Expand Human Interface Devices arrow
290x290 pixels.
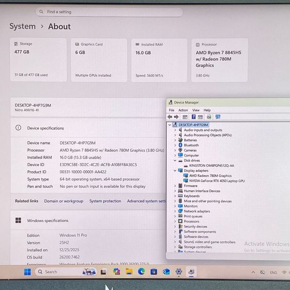point(175,191)
